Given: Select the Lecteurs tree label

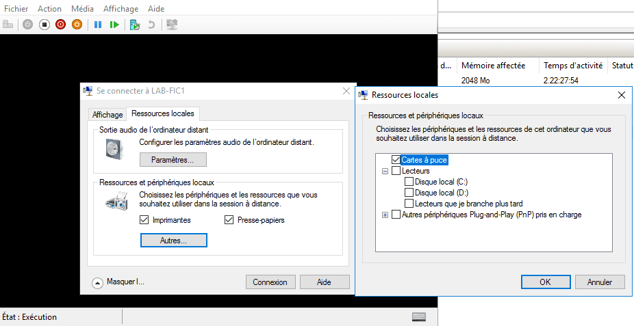Looking at the screenshot, I should click(416, 171).
